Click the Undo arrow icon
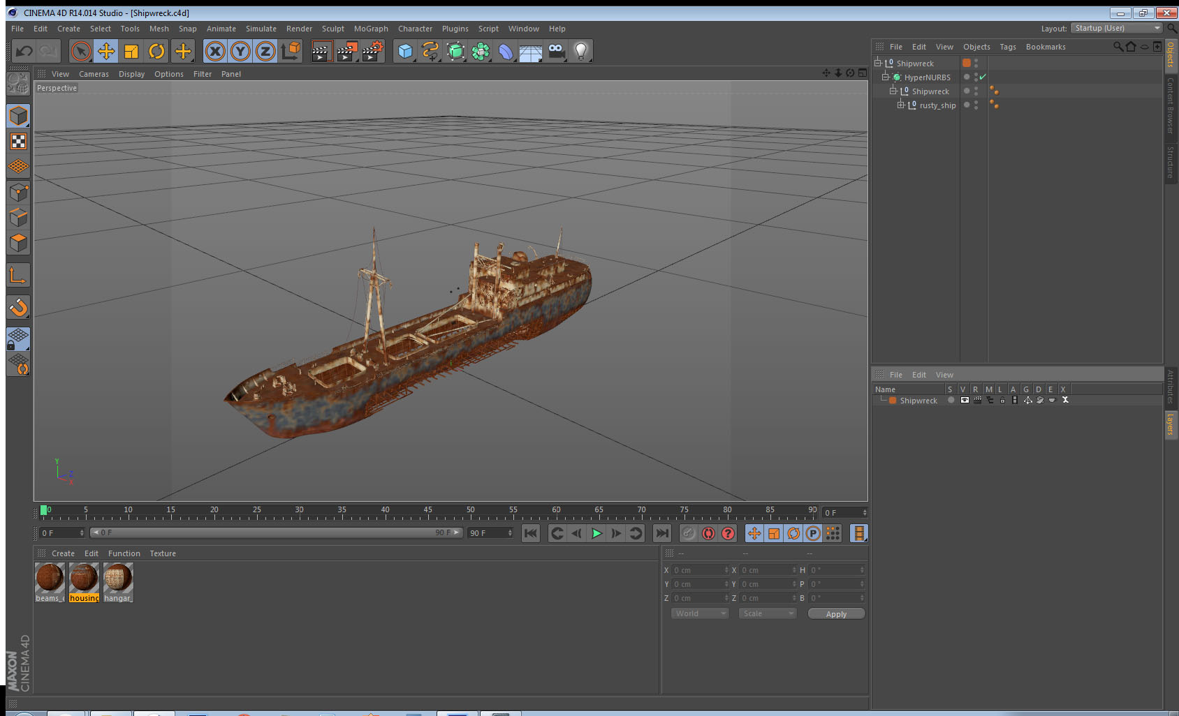Viewport: 1179px width, 716px height. click(x=24, y=51)
